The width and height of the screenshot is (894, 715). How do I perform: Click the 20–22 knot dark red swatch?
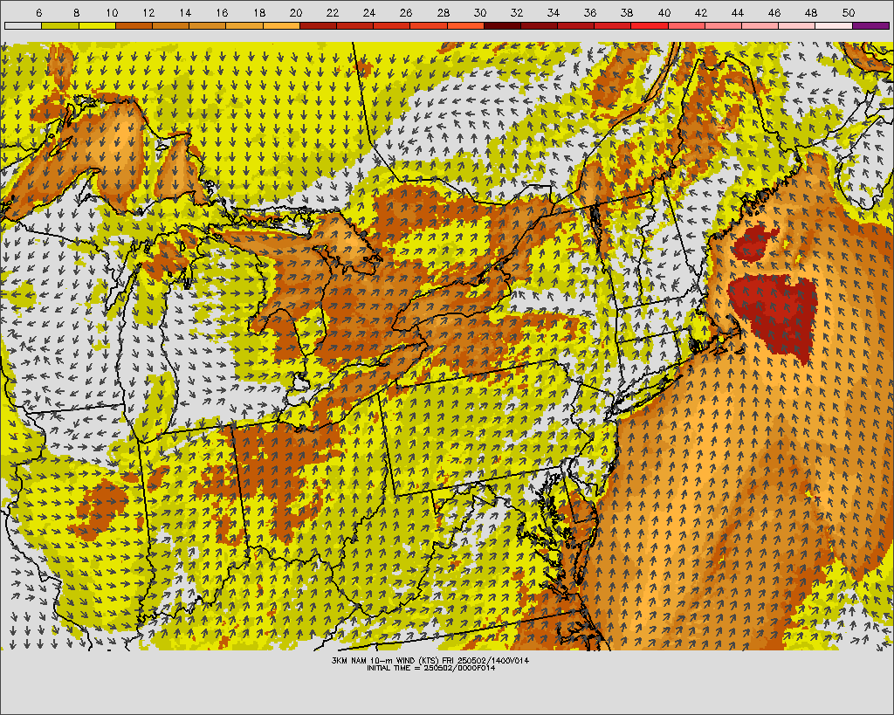click(318, 25)
